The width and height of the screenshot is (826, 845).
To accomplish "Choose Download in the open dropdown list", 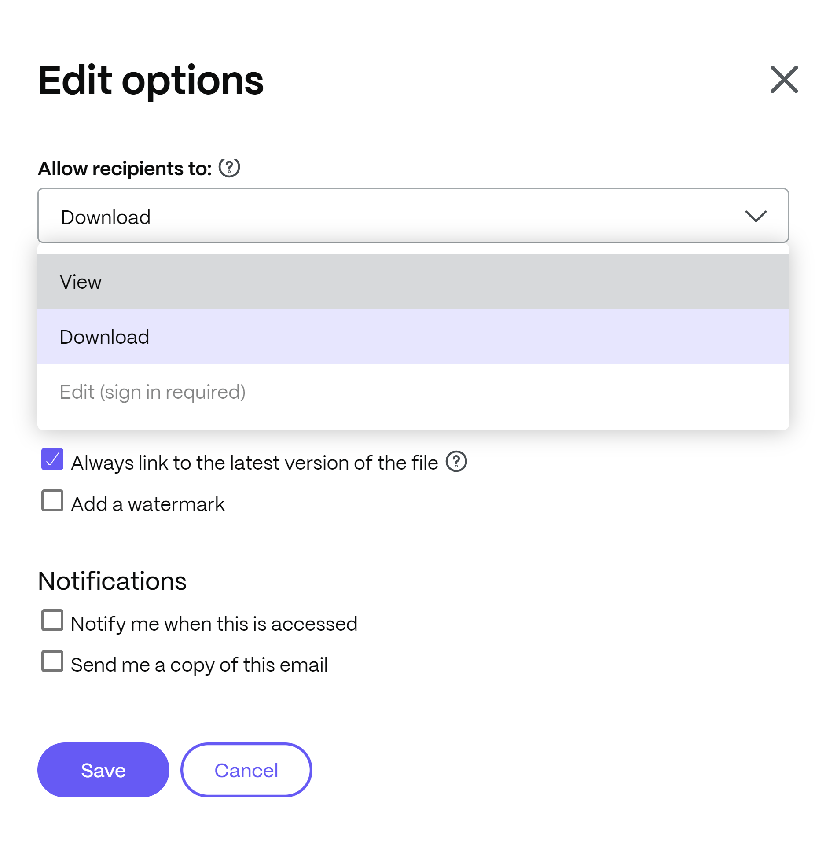I will click(x=413, y=337).
